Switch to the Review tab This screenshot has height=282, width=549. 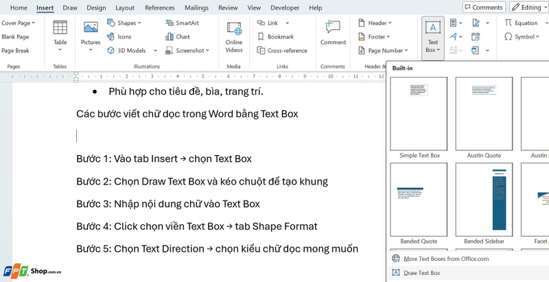[x=228, y=8]
